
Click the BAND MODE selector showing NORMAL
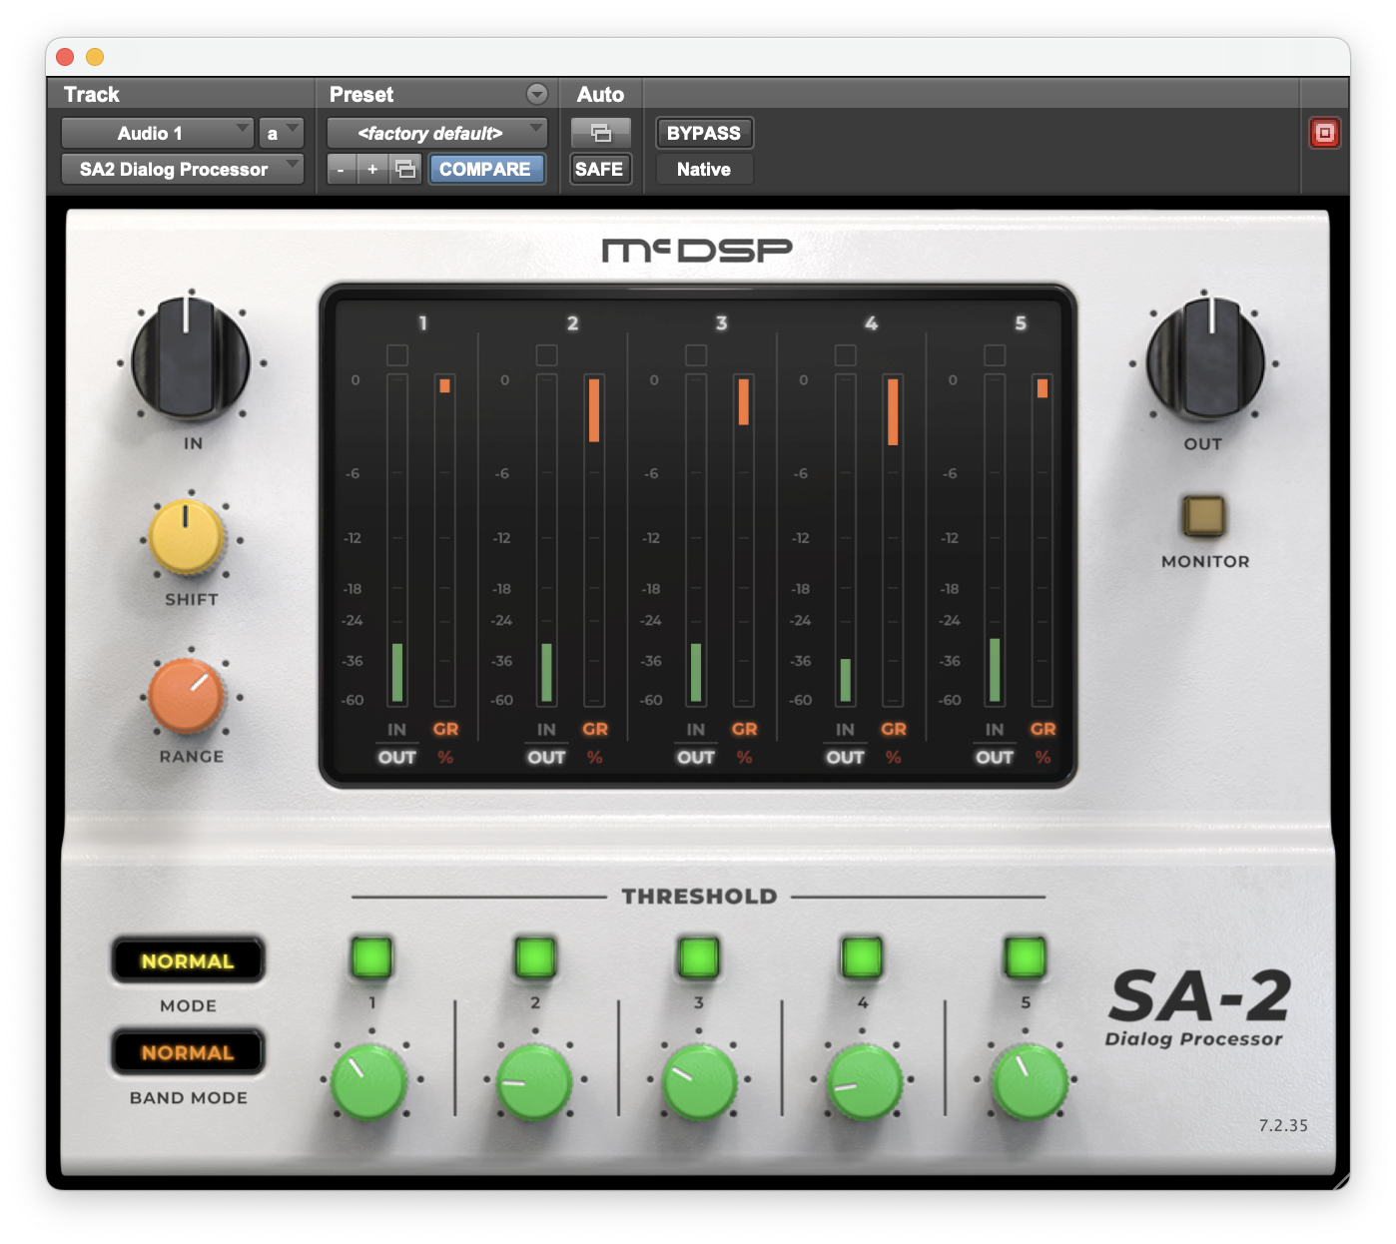pyautogui.click(x=188, y=1052)
